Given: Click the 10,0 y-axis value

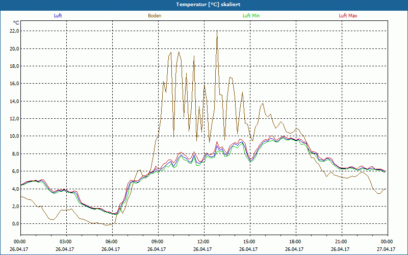Looking at the screenshot, I should tap(15, 136).
